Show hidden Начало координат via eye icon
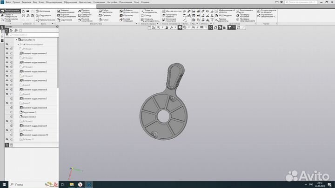335x188 pixels. click(x=7, y=45)
